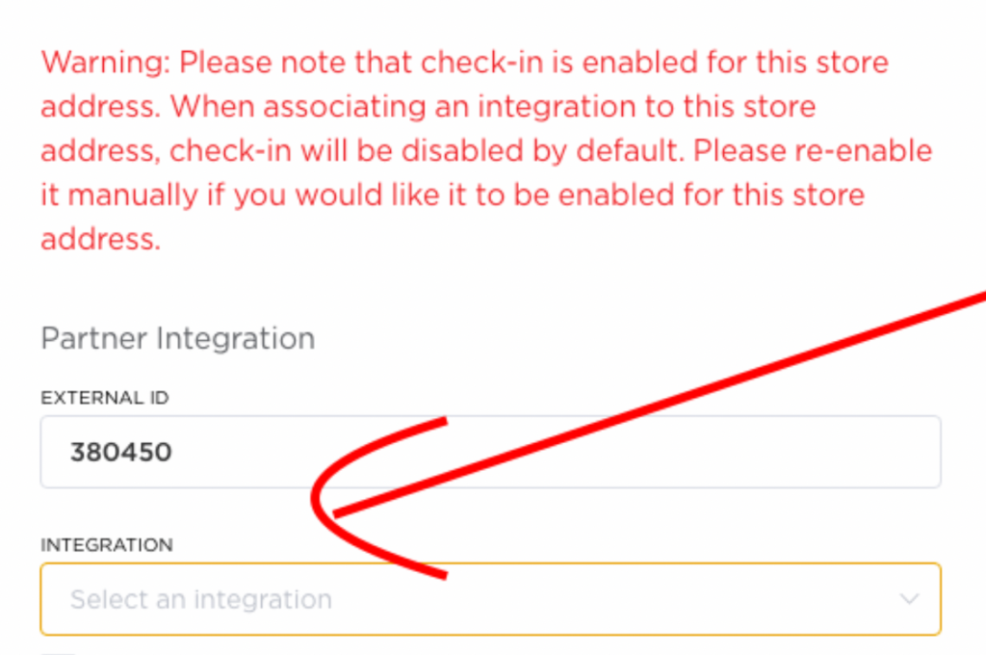986x655 pixels.
Task: Click the final 'address.' word in warning
Action: 100,239
